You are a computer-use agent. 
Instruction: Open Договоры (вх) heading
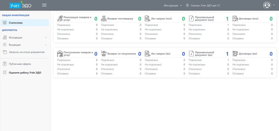point(248,54)
